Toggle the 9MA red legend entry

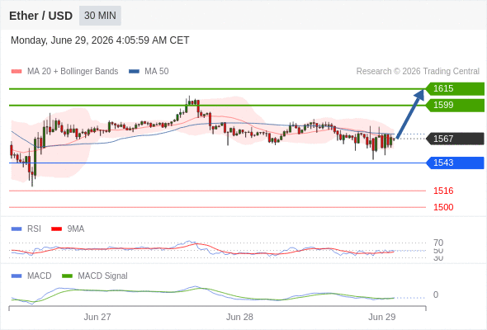tap(68, 229)
